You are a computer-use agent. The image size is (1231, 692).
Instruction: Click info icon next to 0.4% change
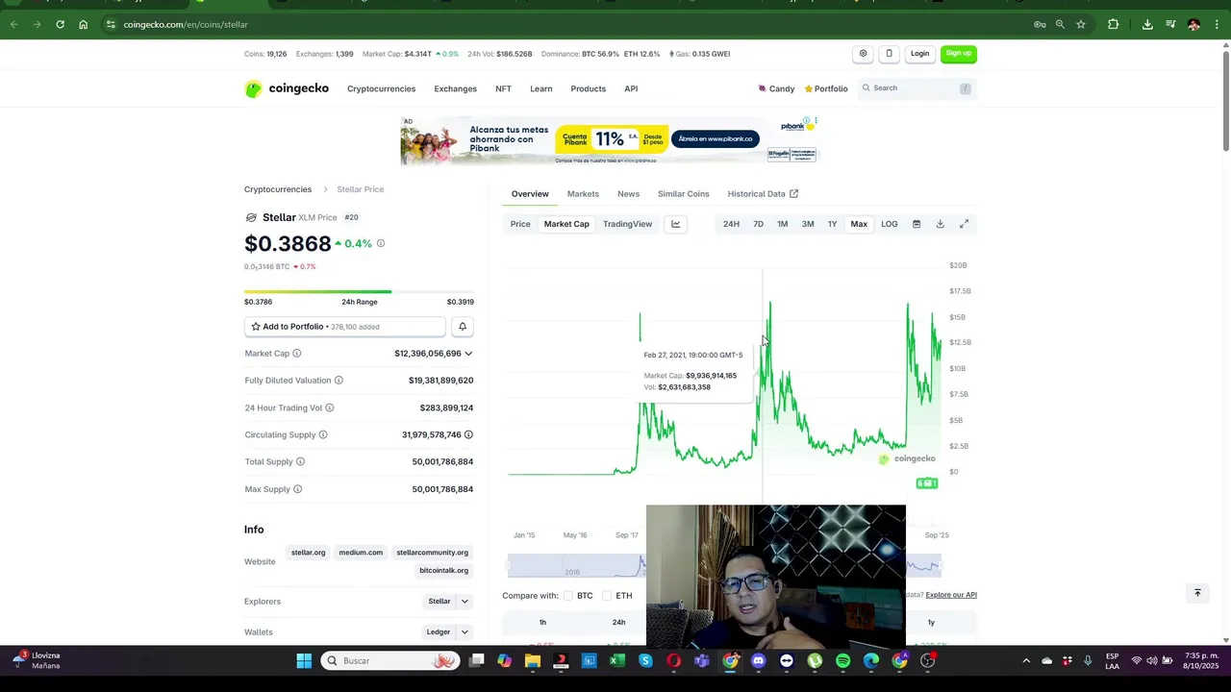(381, 244)
